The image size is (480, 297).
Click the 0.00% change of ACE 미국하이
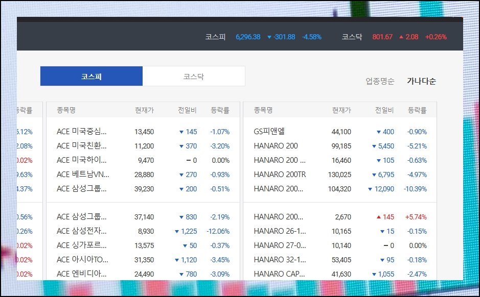221,160
